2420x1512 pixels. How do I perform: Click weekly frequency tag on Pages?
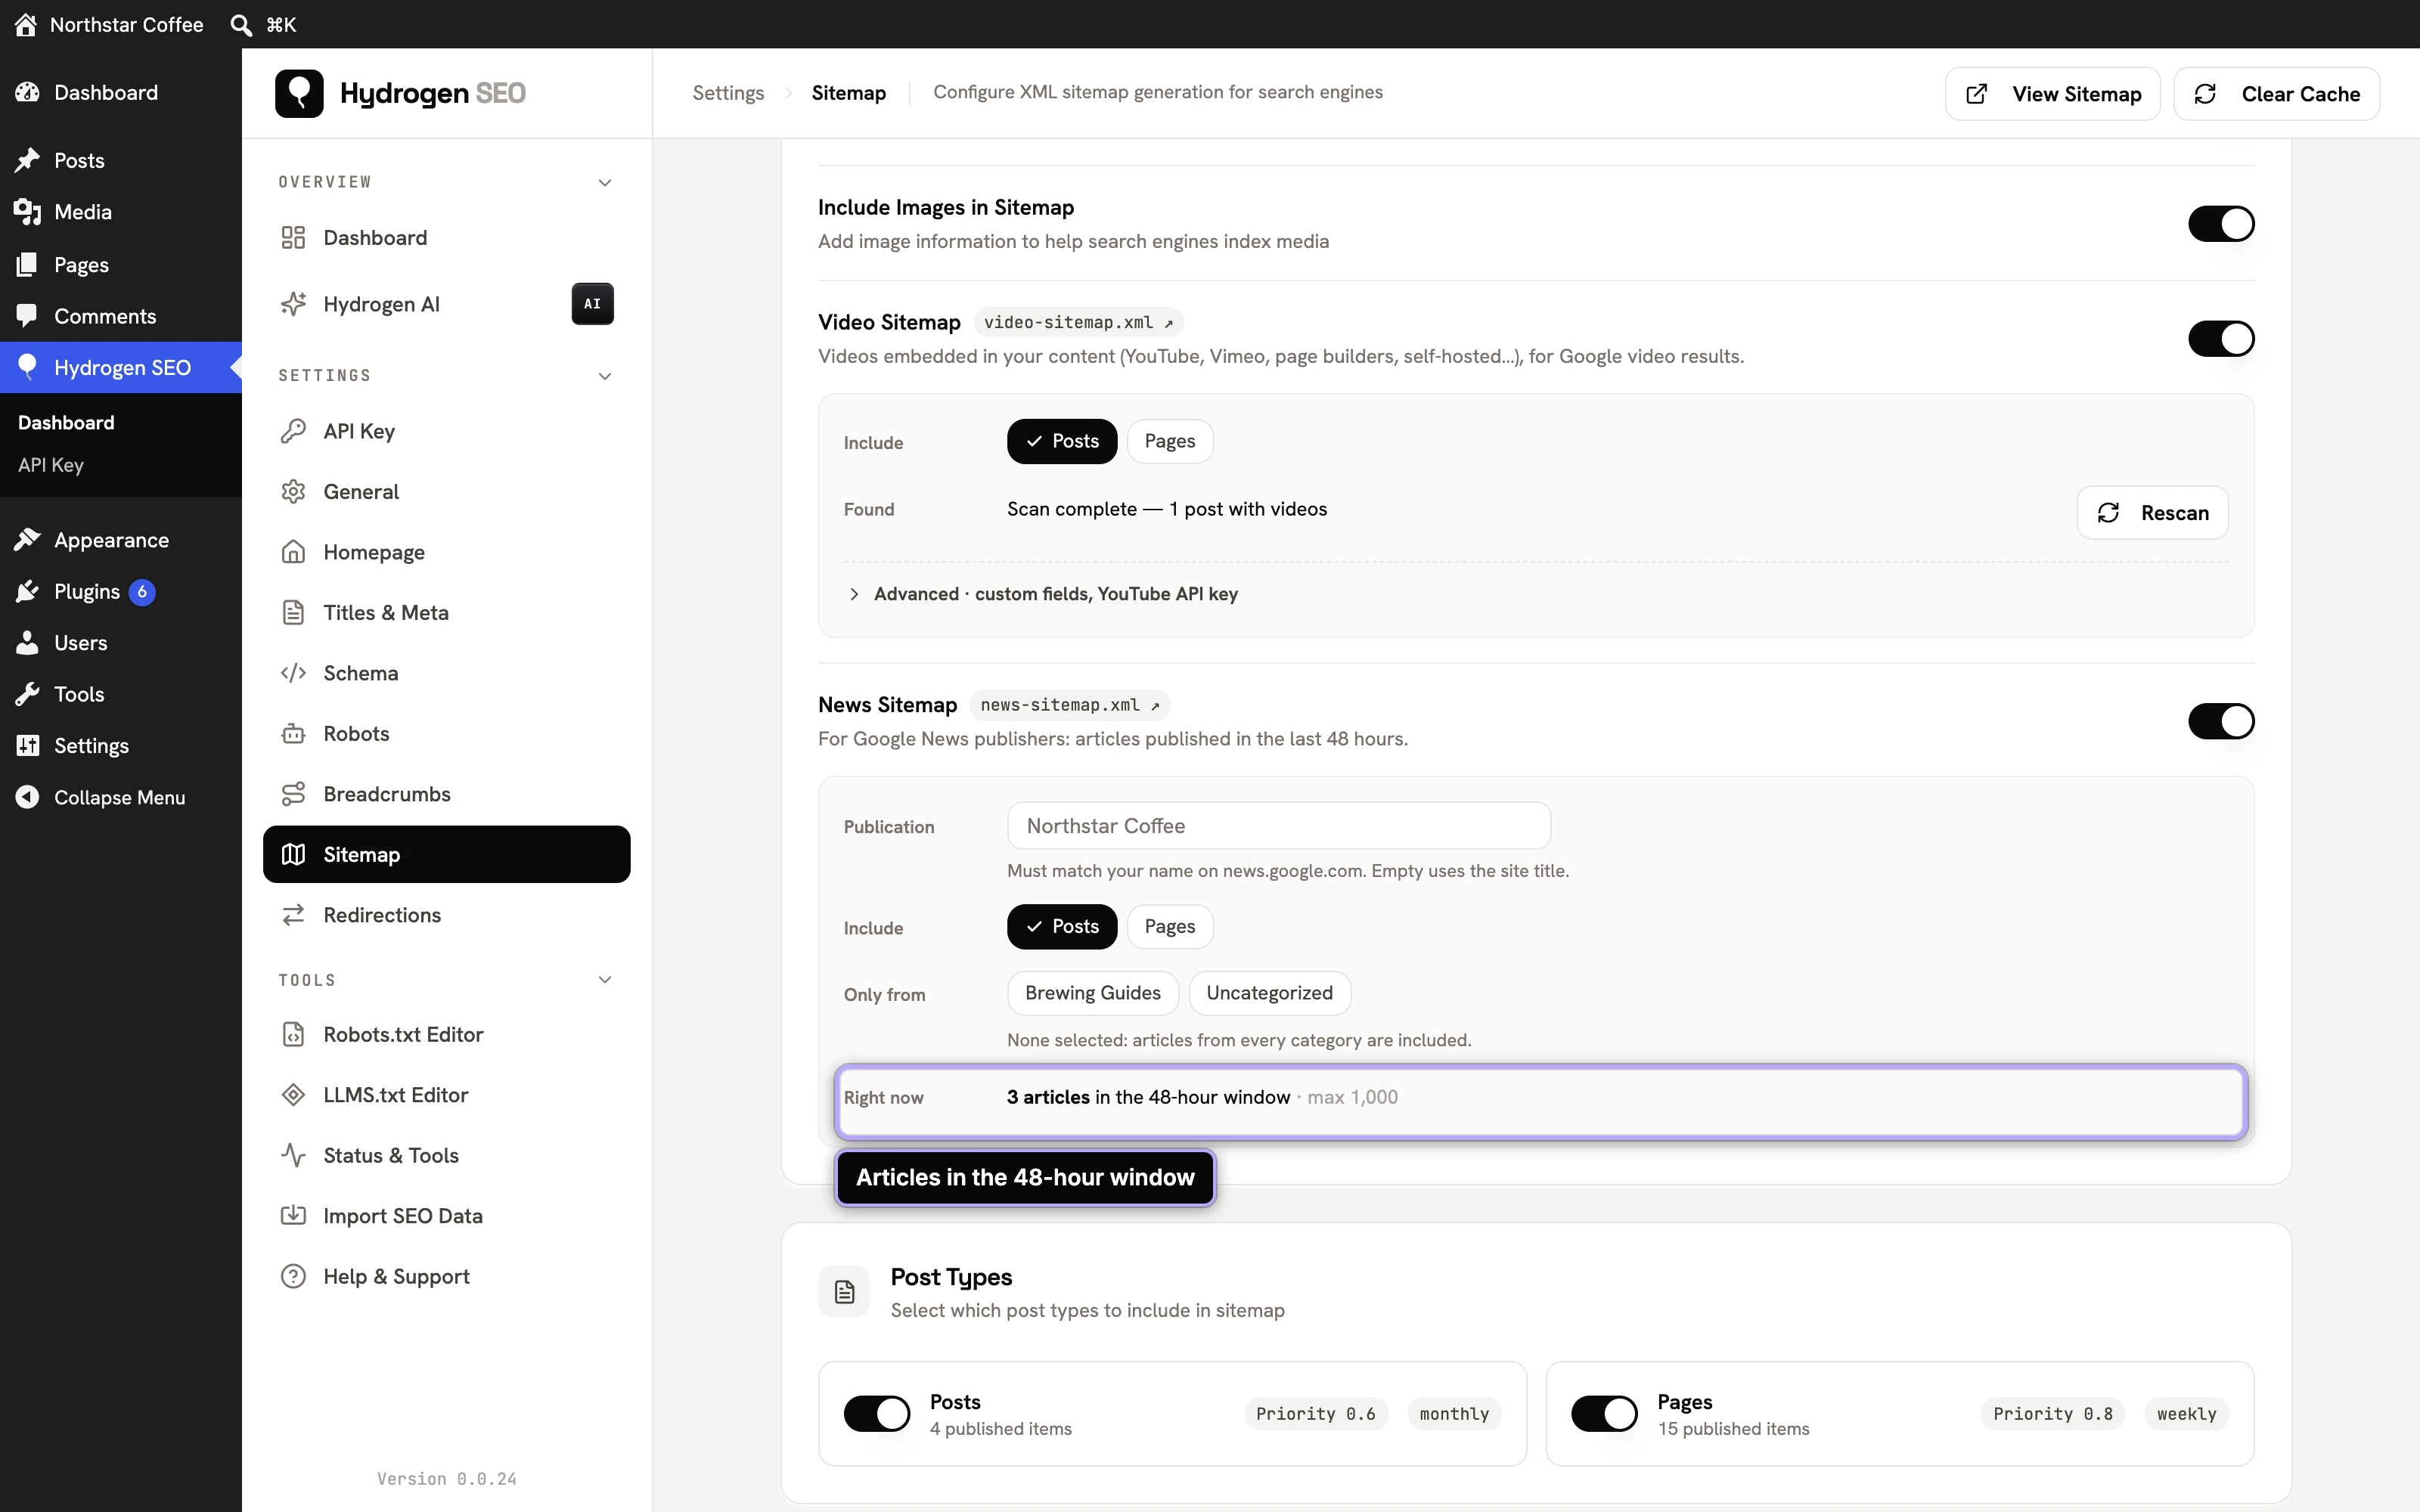click(2187, 1414)
